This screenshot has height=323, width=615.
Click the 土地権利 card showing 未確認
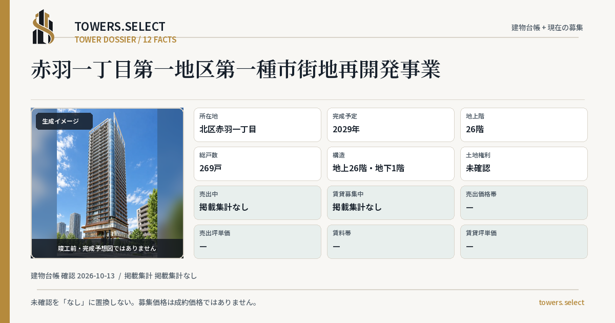coord(524,164)
